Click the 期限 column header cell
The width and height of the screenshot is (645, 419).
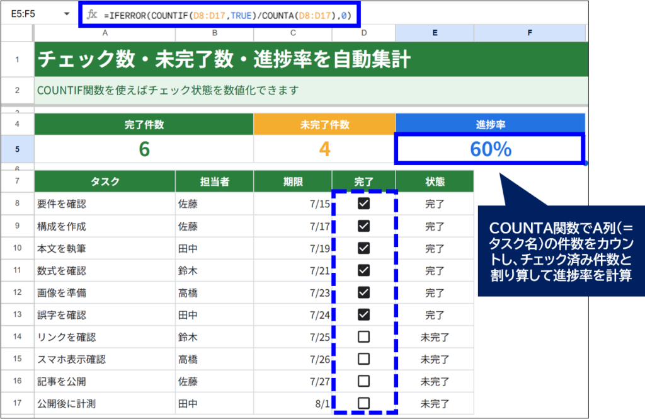293,181
